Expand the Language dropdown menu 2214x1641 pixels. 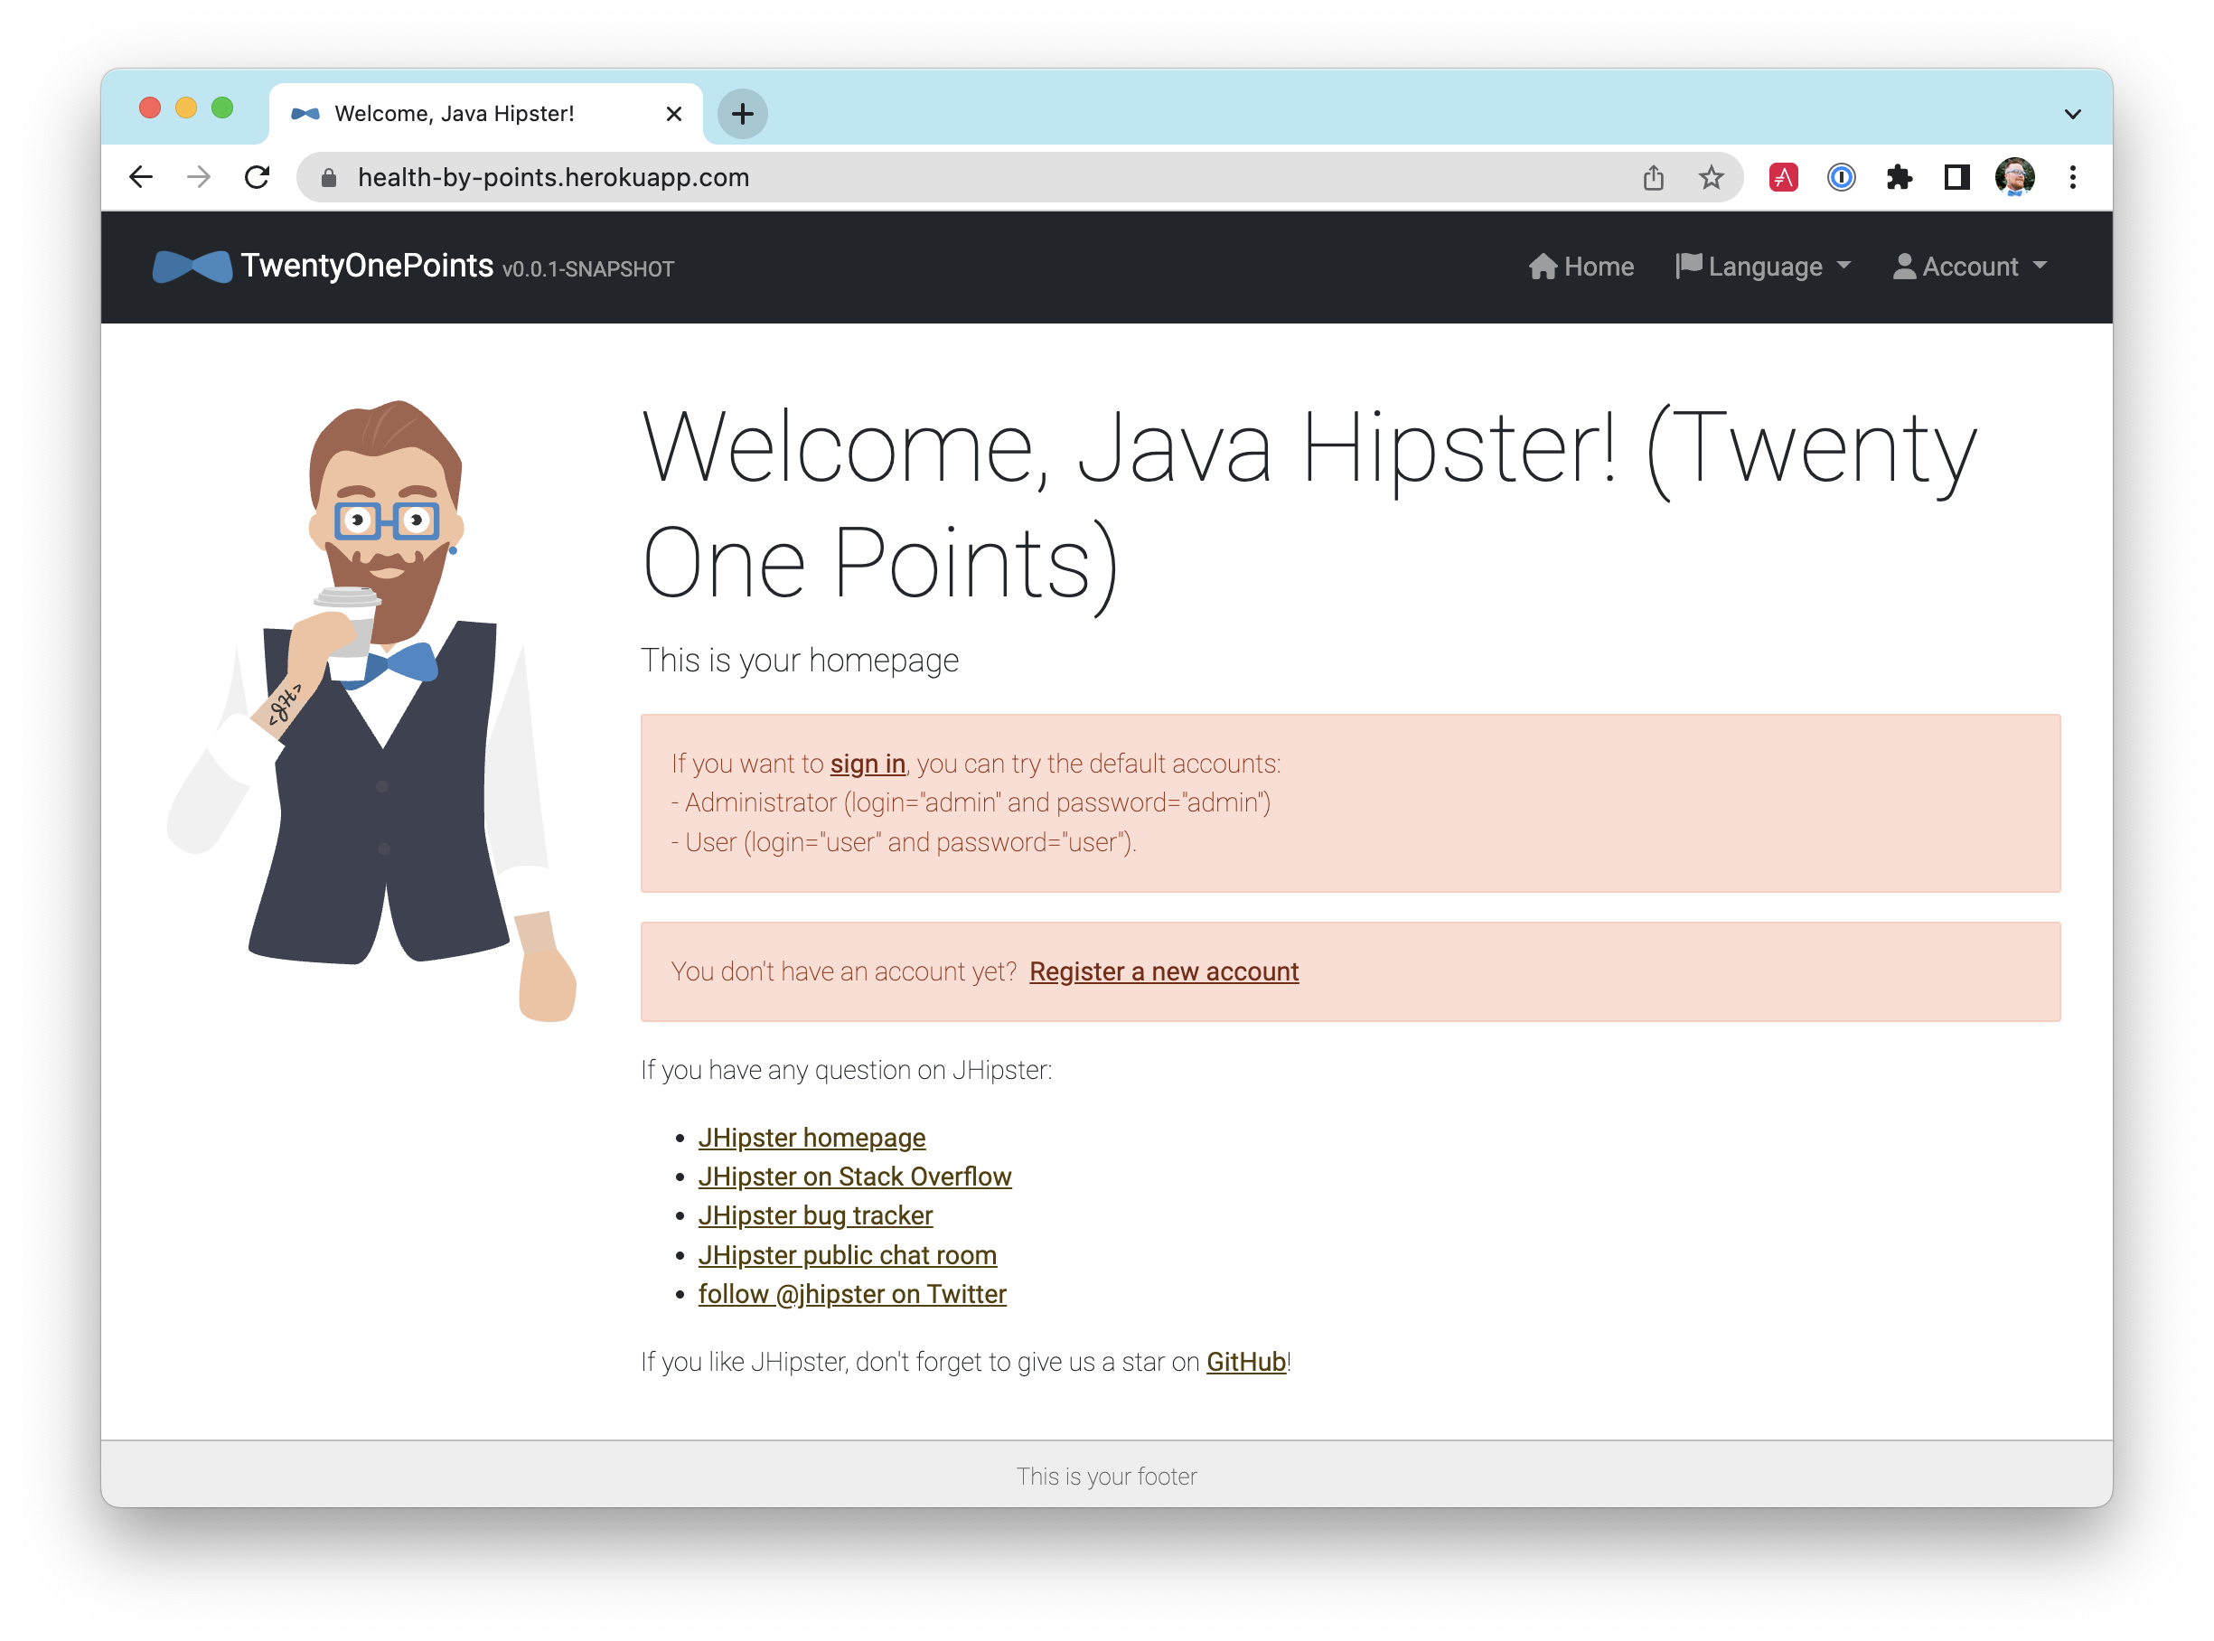coord(1764,266)
